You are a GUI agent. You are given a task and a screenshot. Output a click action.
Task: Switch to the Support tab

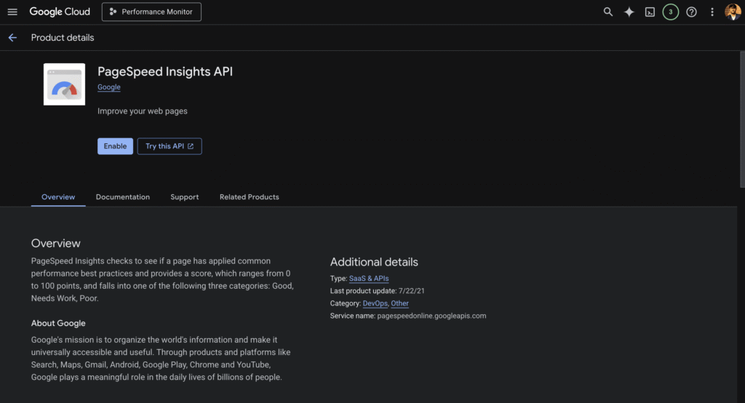(184, 196)
